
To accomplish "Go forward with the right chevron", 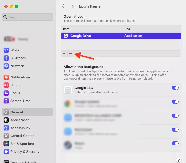I will tap(72, 6).
